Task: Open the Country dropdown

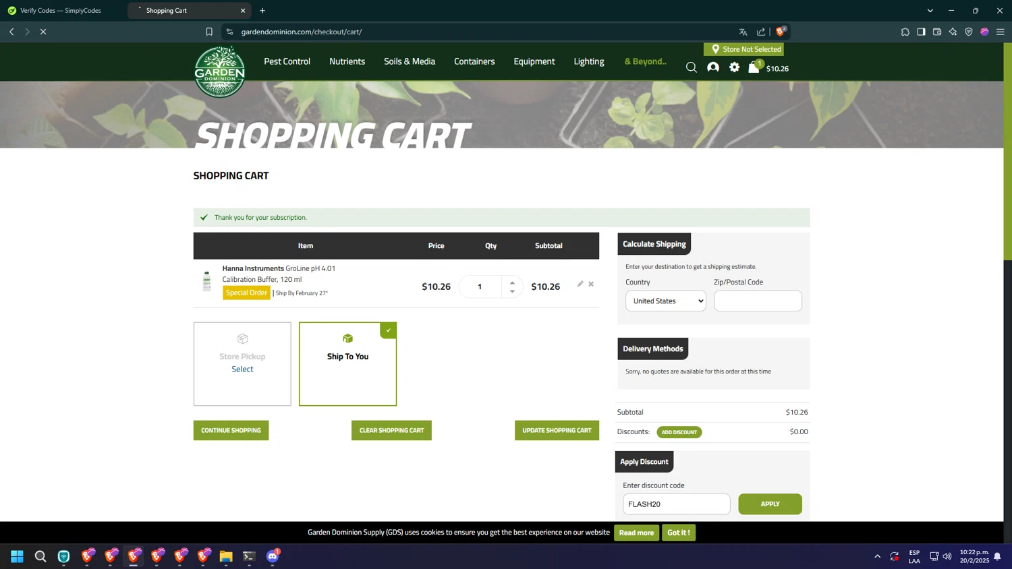Action: [666, 301]
